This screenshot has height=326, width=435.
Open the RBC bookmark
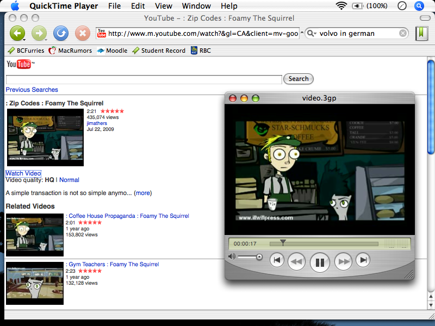[201, 51]
